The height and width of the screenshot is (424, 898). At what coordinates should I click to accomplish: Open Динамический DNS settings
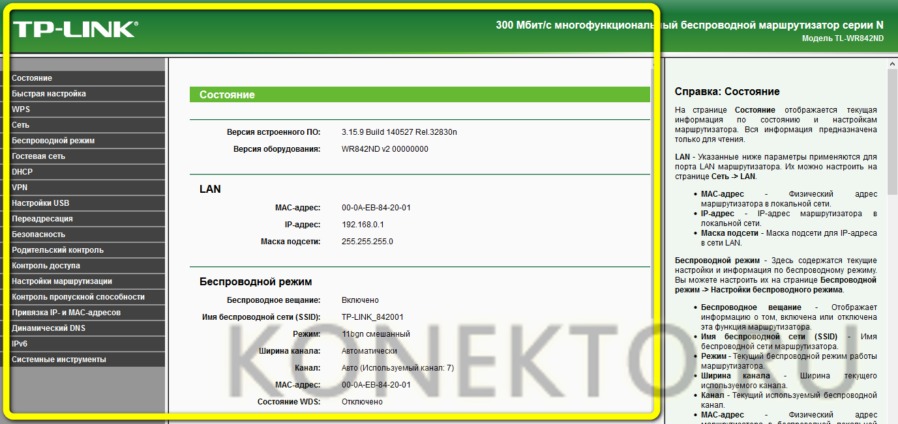(82, 328)
